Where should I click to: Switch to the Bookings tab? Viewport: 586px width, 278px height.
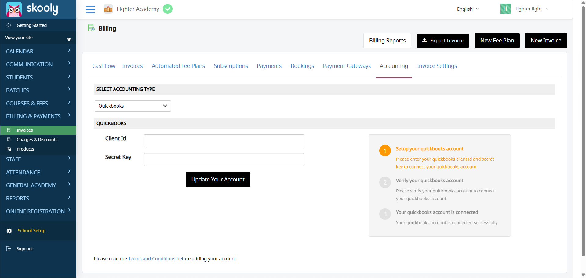(x=302, y=66)
